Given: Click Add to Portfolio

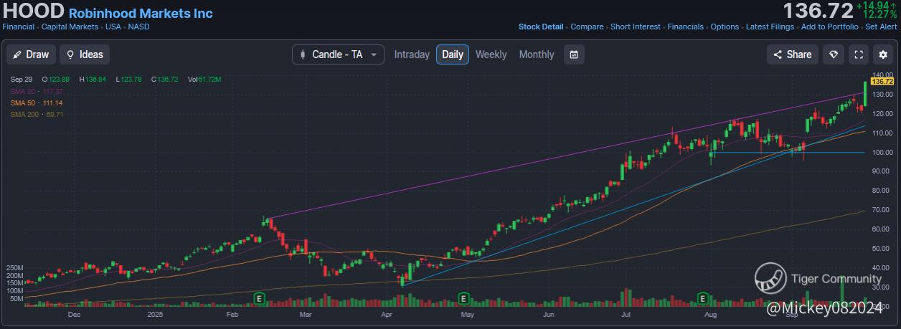Looking at the screenshot, I should coord(829,27).
